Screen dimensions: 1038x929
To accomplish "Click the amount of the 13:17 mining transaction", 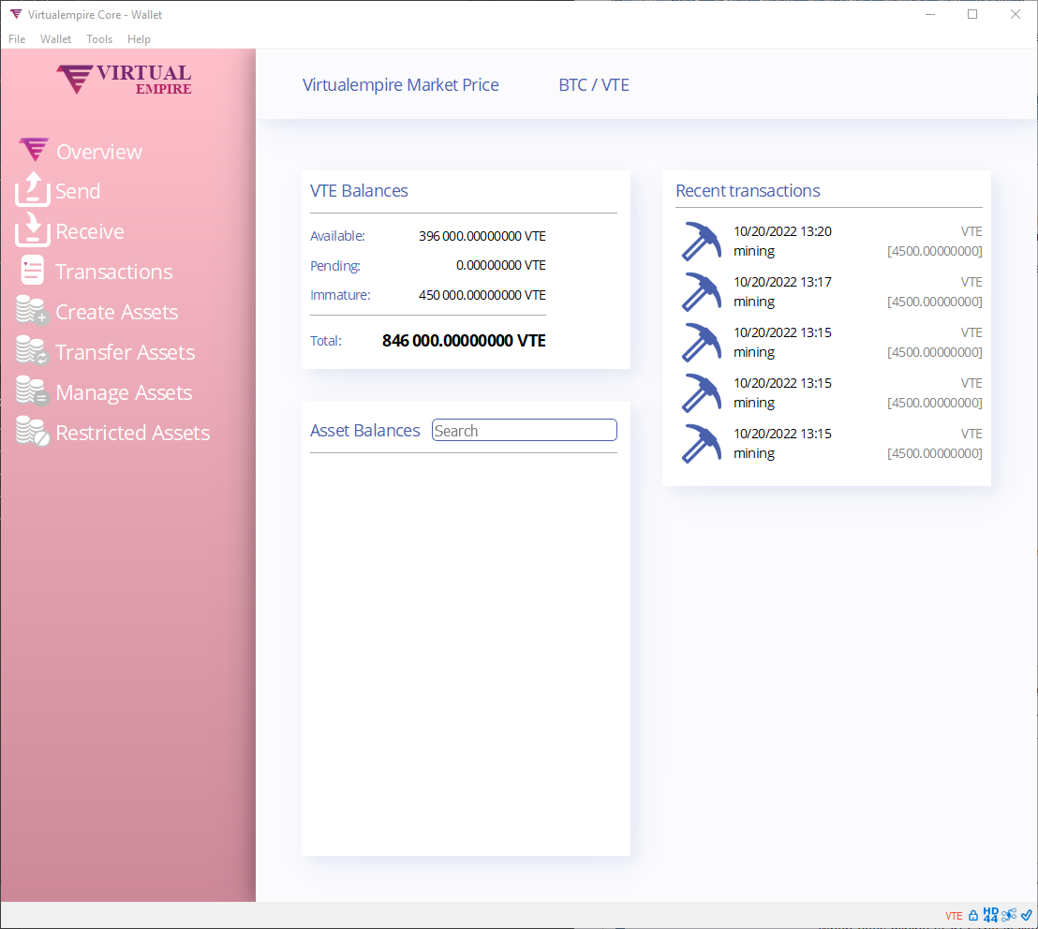I will coord(935,302).
